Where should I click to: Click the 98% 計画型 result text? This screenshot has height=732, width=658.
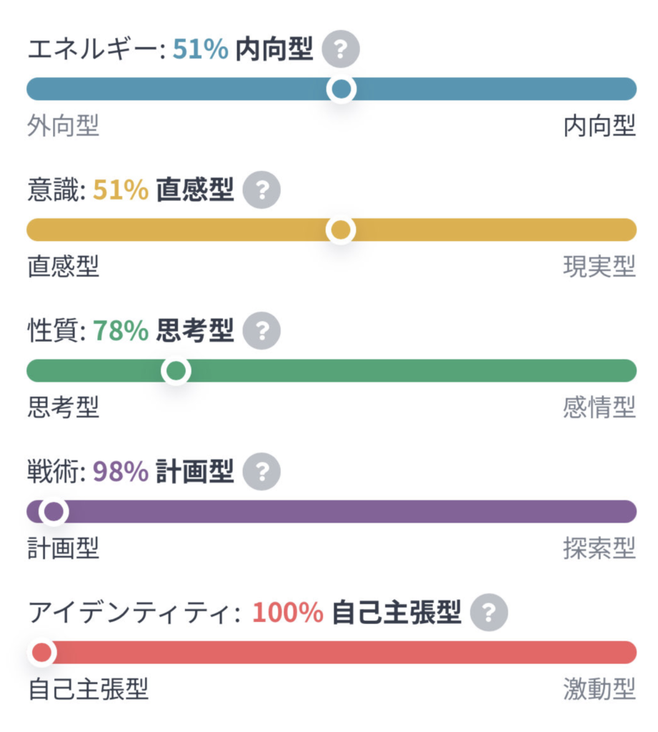click(x=164, y=472)
